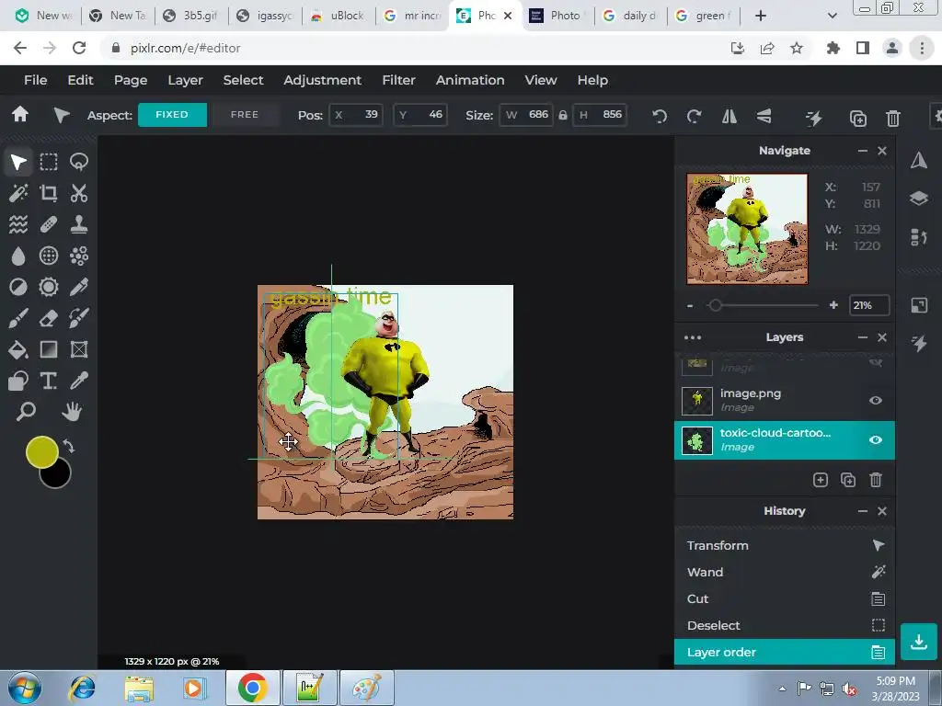The height and width of the screenshot is (706, 942).
Task: Collapse the Navigate panel
Action: (863, 151)
